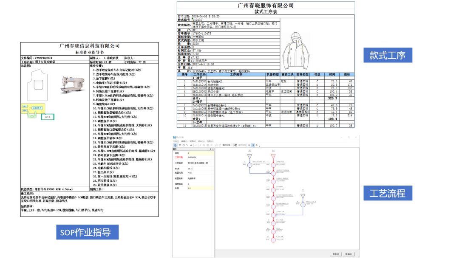Select the connector line drawing tool
This screenshot has width=459, height=259.
187,145
